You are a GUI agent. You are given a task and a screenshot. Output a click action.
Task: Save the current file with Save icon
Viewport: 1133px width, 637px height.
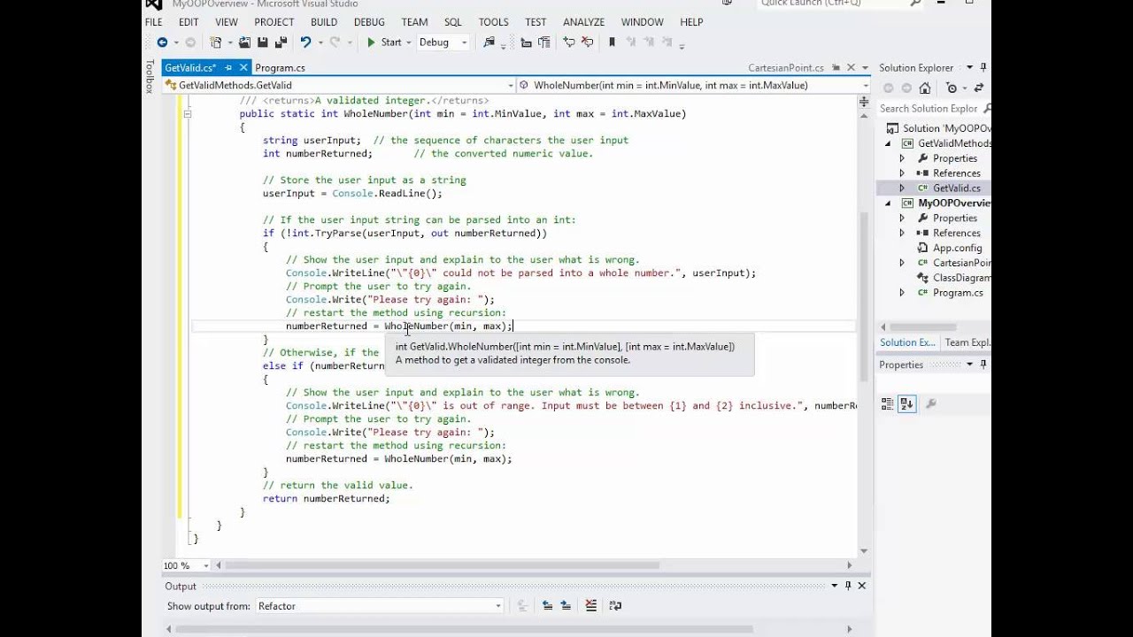263,42
